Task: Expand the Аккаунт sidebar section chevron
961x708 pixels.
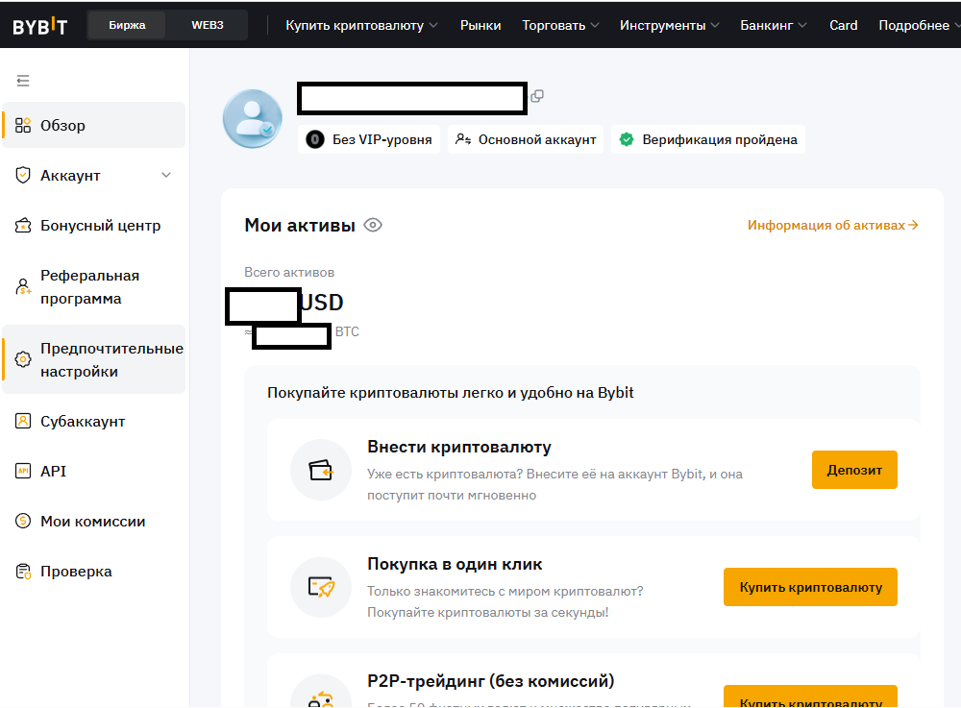Action: 166,175
